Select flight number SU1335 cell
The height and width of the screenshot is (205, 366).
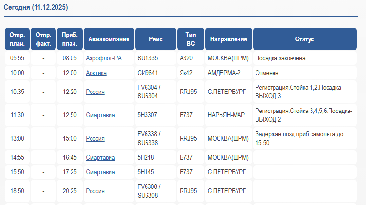pos(148,58)
